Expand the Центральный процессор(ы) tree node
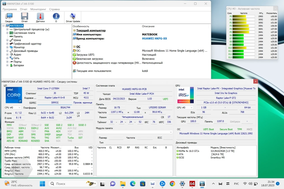284x189 pixels. pos(7,29)
